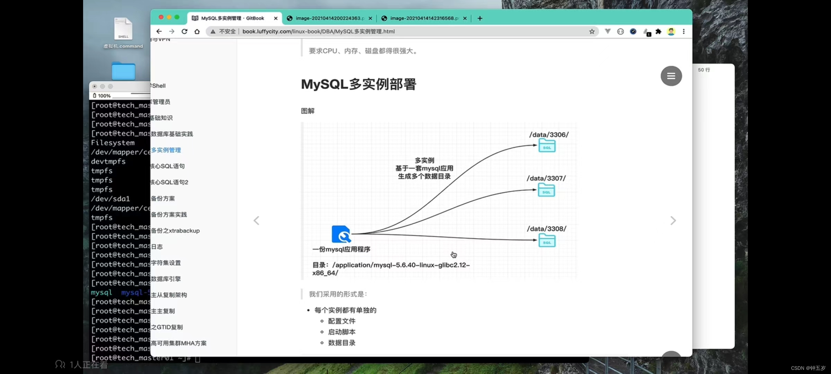The image size is (831, 374).
Task: Open the 备份方案 chapter in sidebar
Action: 163,198
